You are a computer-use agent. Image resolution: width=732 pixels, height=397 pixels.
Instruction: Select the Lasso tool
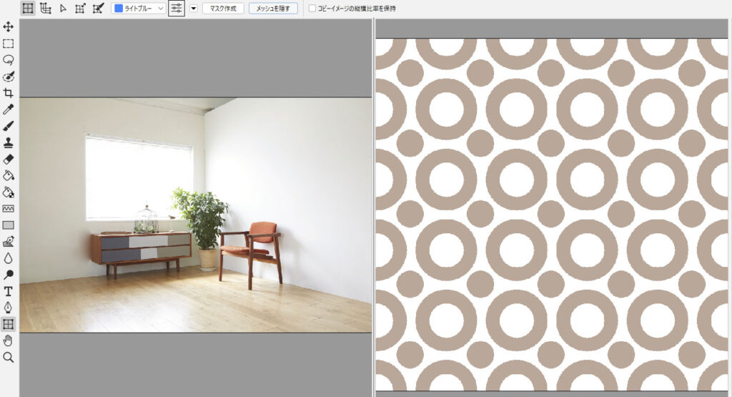point(9,60)
